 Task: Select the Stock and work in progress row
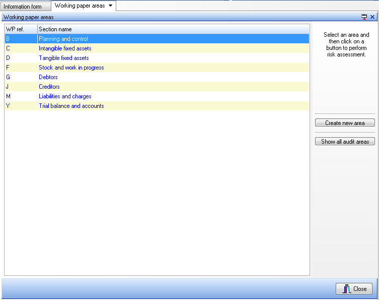[x=157, y=68]
